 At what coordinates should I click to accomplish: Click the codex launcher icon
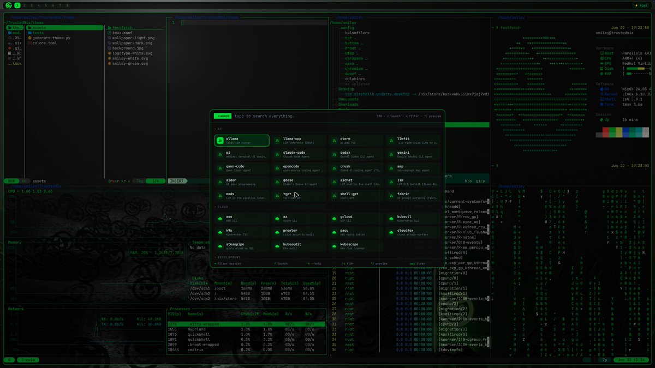(334, 155)
